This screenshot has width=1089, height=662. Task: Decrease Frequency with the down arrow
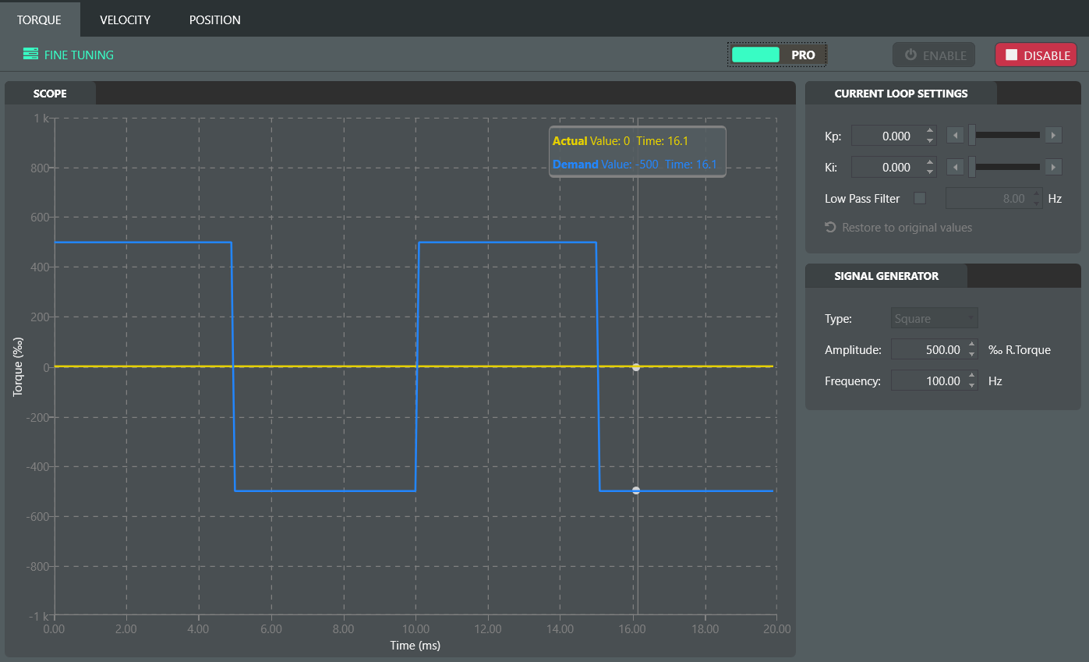(x=971, y=385)
